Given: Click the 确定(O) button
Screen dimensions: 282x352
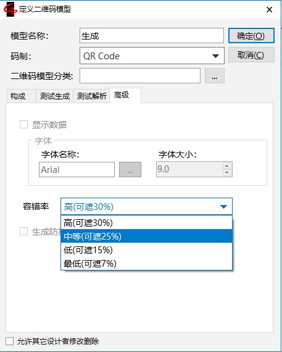Looking at the screenshot, I should (x=251, y=36).
